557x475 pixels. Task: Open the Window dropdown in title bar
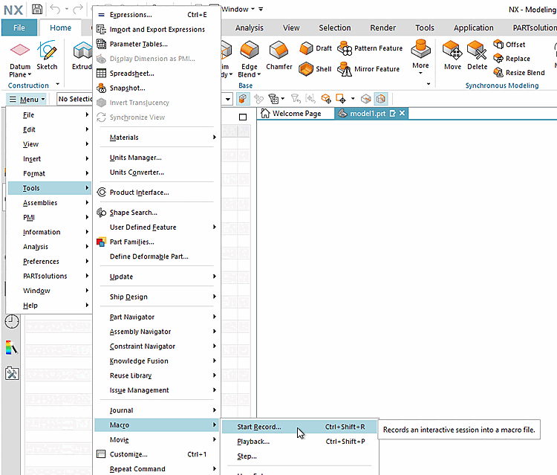click(x=238, y=9)
